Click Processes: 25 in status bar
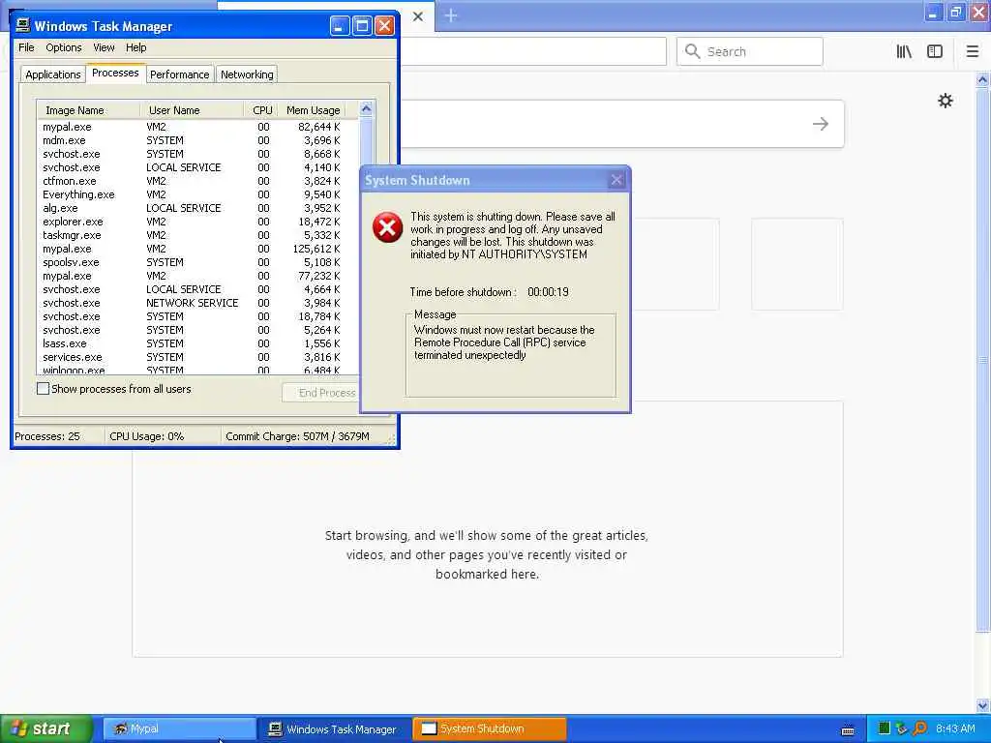This screenshot has height=743, width=991. 47,436
